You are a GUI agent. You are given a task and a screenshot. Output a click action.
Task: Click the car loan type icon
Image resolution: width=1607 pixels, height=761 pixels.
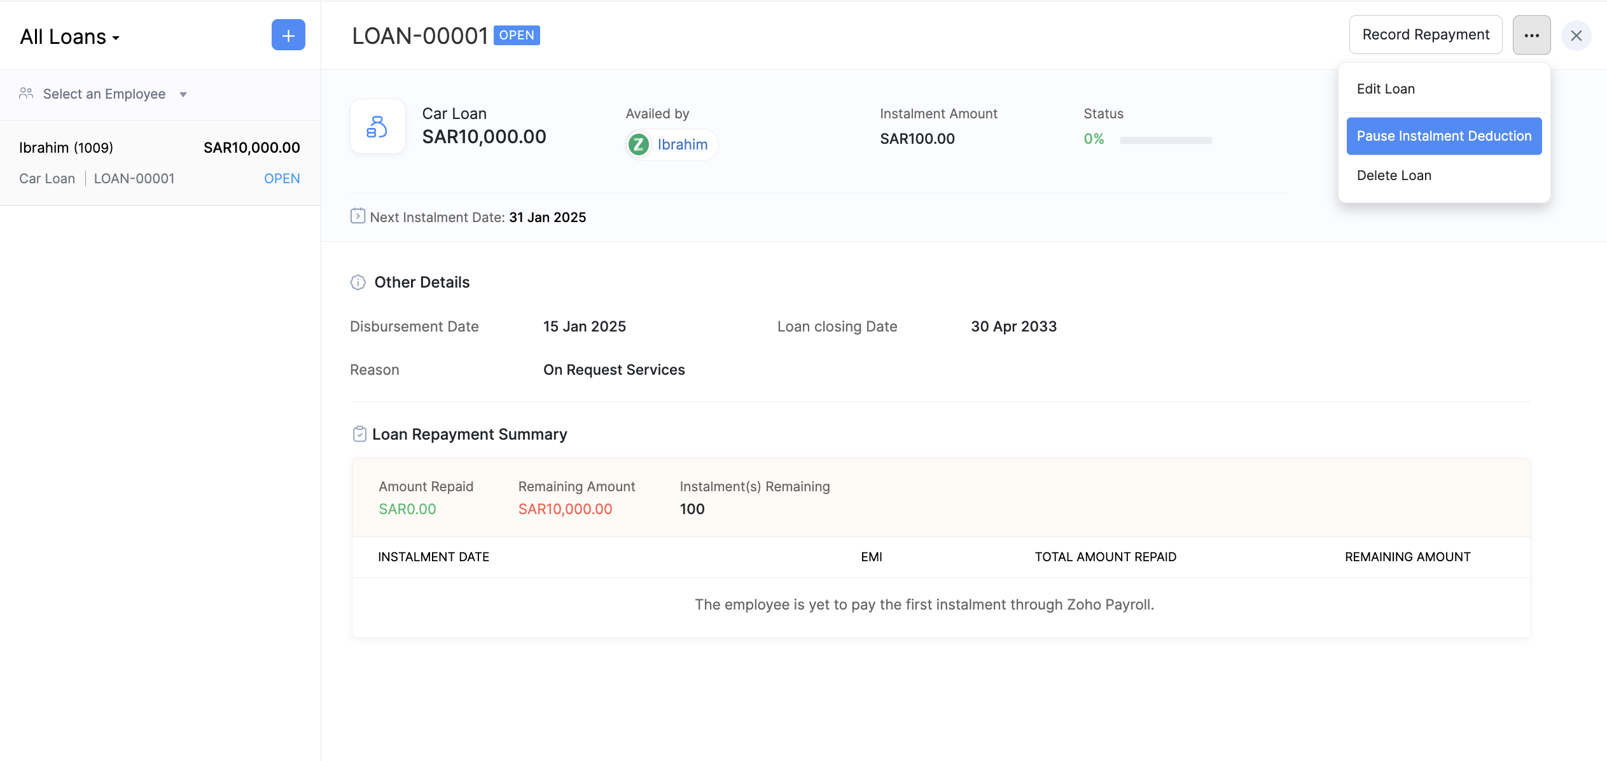tap(377, 127)
